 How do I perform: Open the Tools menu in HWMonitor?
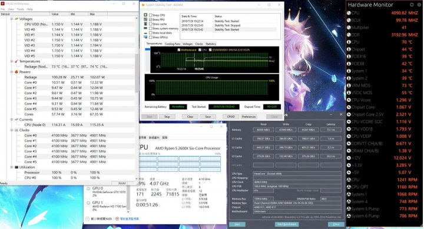(21, 9)
